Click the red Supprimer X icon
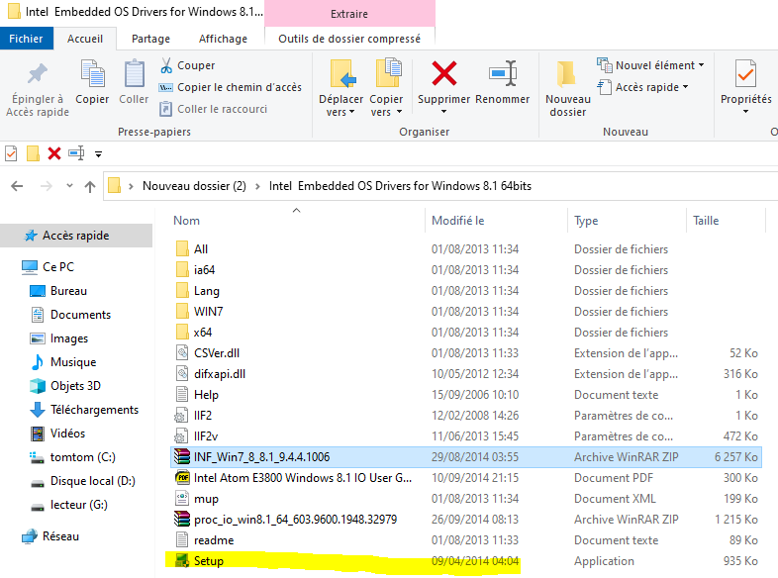778x578 pixels. [444, 73]
